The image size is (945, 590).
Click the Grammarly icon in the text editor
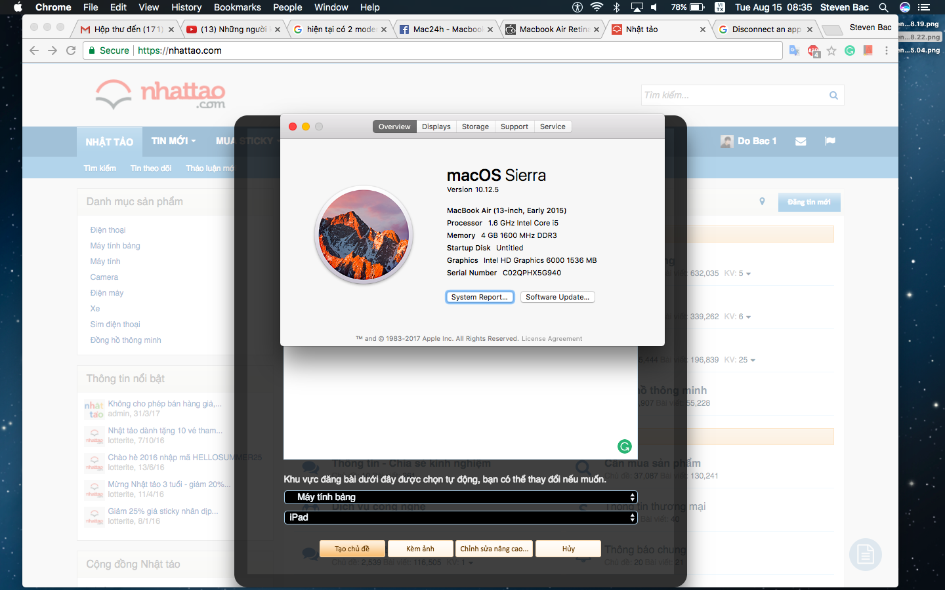625,446
